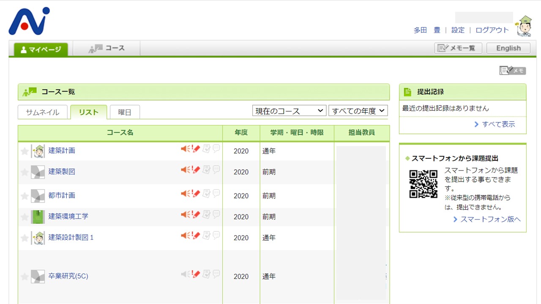This screenshot has width=541, height=304.
Task: Click the grading checklist icon for 都市計画
Action: (206, 193)
